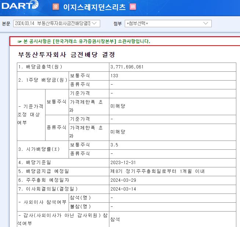Select dividend yield value 3.5
240x227 pixels.
[114, 145]
